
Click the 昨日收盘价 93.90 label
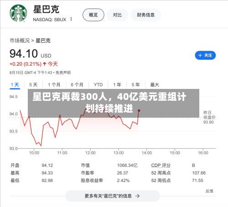pyautogui.click(x=209, y=117)
